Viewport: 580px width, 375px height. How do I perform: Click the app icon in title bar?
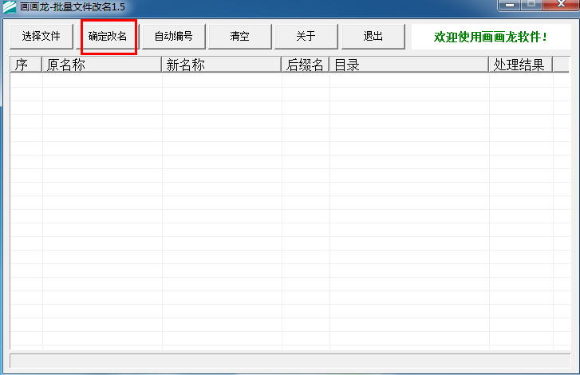click(x=10, y=6)
